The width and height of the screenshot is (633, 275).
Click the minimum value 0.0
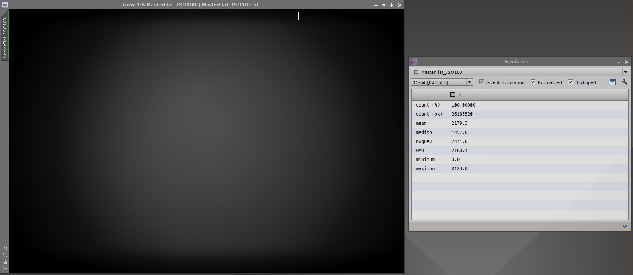[x=455, y=160]
